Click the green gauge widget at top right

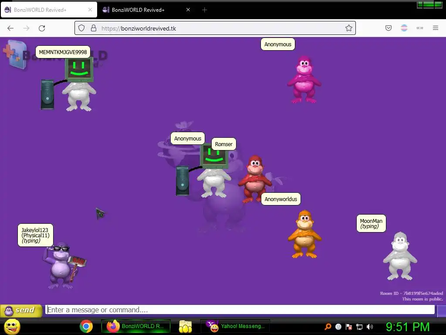[x=429, y=4]
